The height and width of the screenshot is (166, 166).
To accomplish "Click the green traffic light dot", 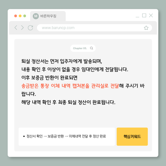I will pyautogui.click(x=25, y=16).
